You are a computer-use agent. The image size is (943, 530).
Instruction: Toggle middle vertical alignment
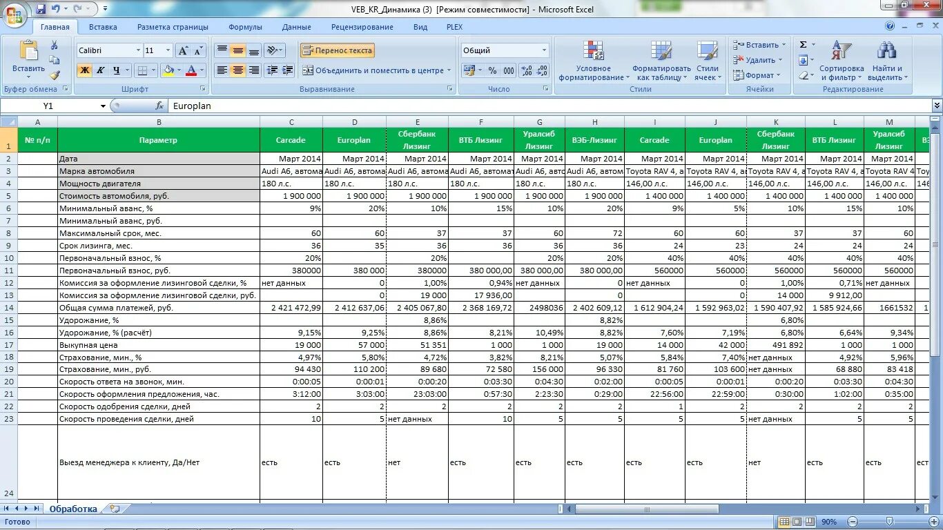[x=237, y=50]
